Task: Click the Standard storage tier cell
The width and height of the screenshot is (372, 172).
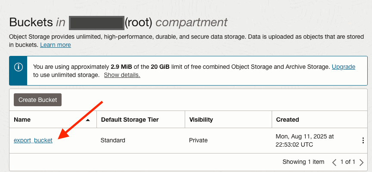Action: (x=113, y=140)
